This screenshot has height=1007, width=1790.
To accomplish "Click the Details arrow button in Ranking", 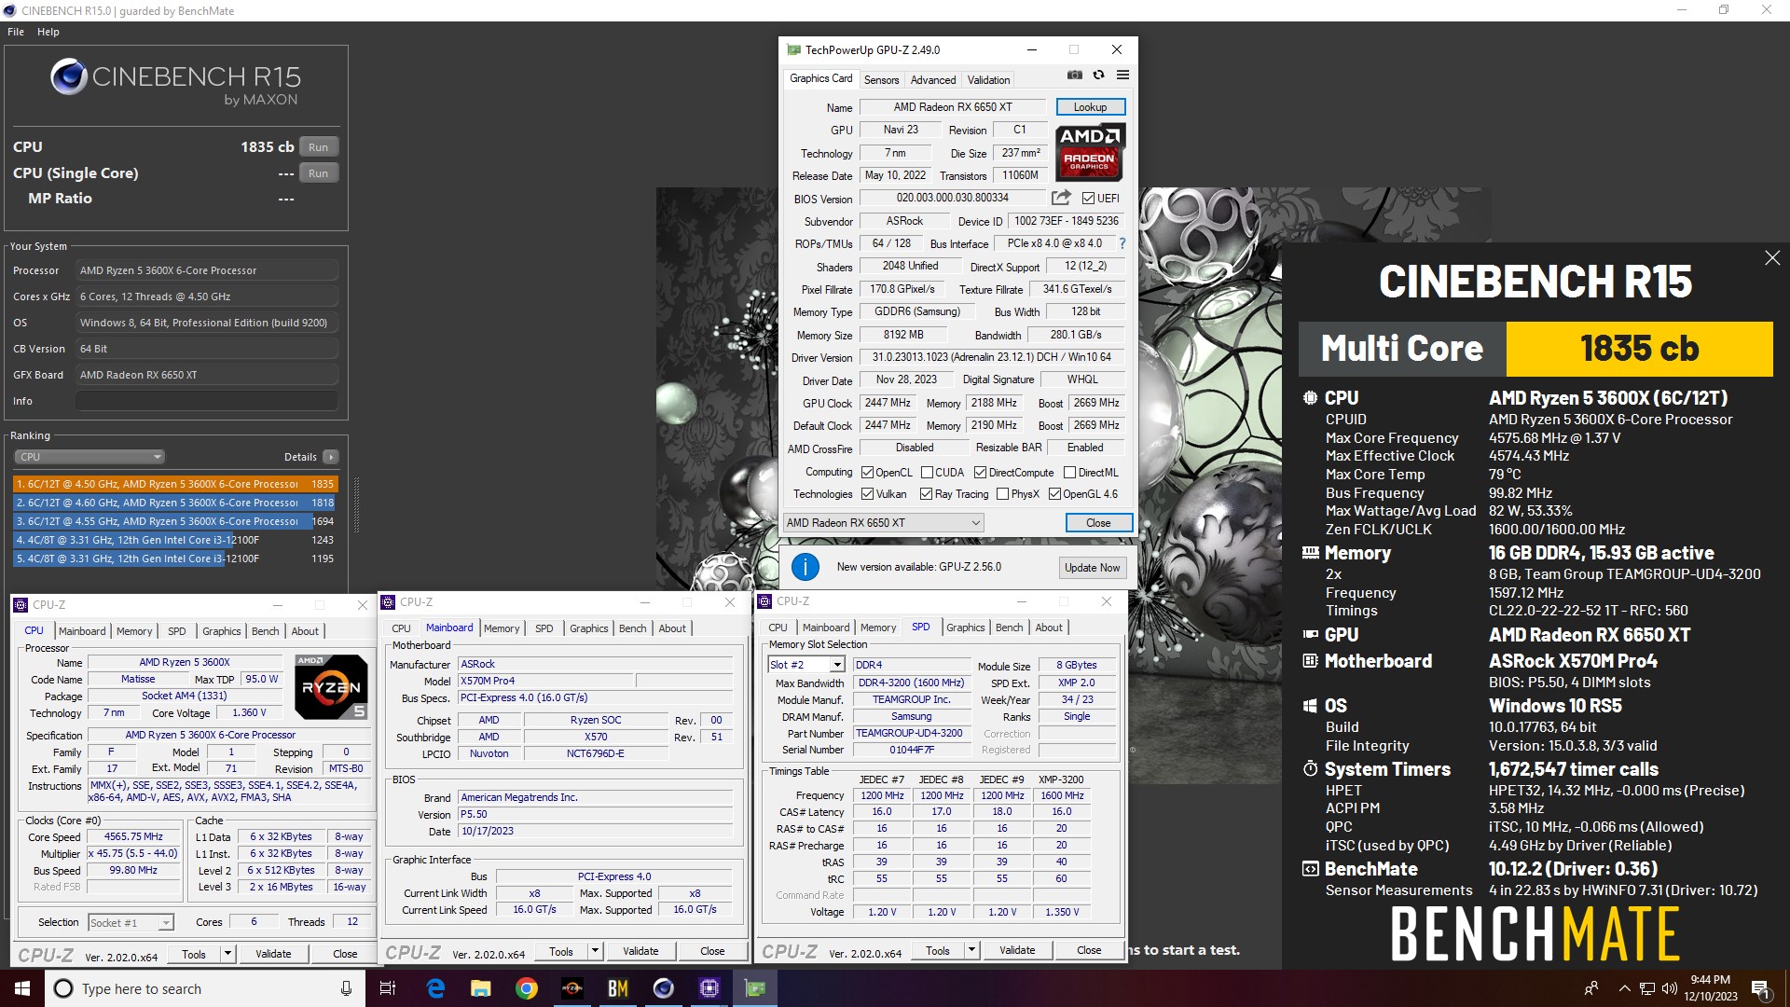I will 330,457.
